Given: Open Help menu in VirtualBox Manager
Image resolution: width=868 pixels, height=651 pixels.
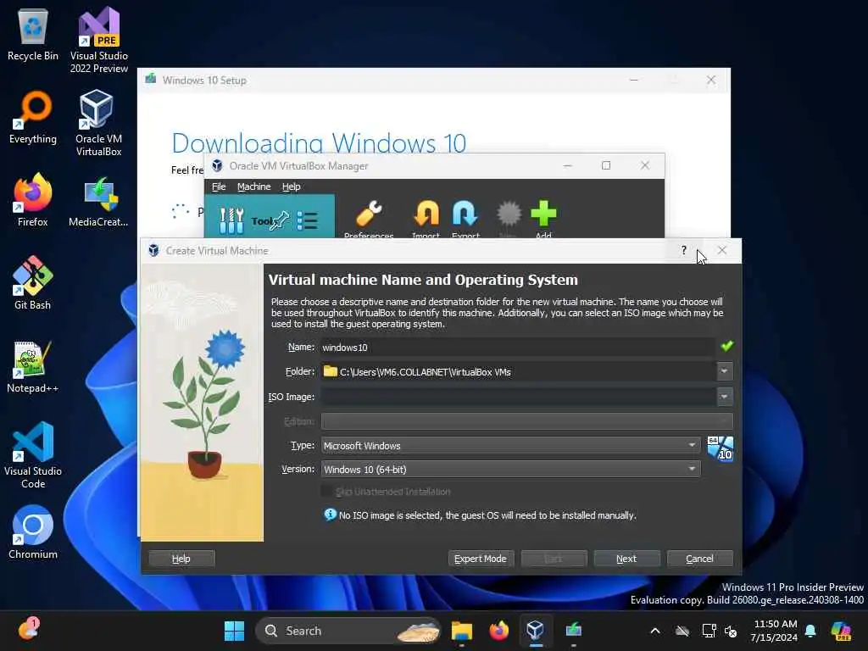Looking at the screenshot, I should 292,186.
